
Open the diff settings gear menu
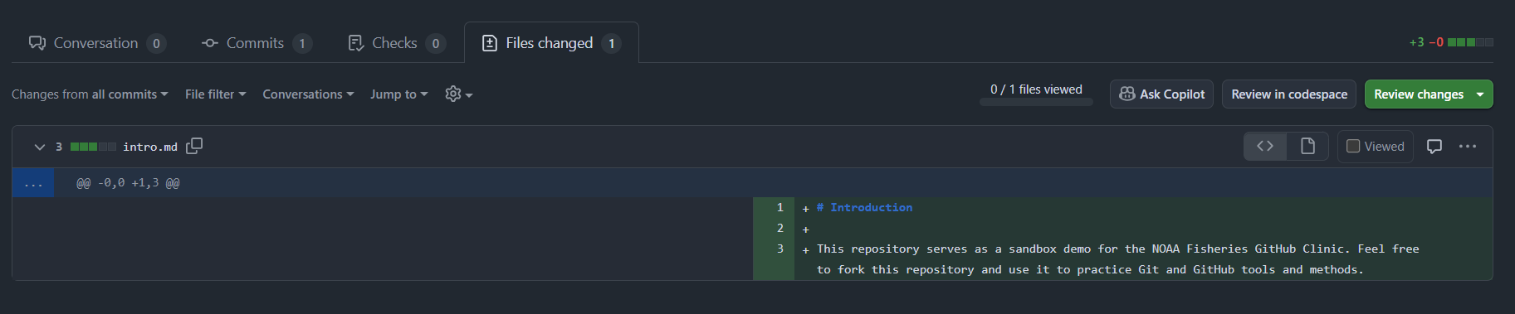pyautogui.click(x=458, y=94)
